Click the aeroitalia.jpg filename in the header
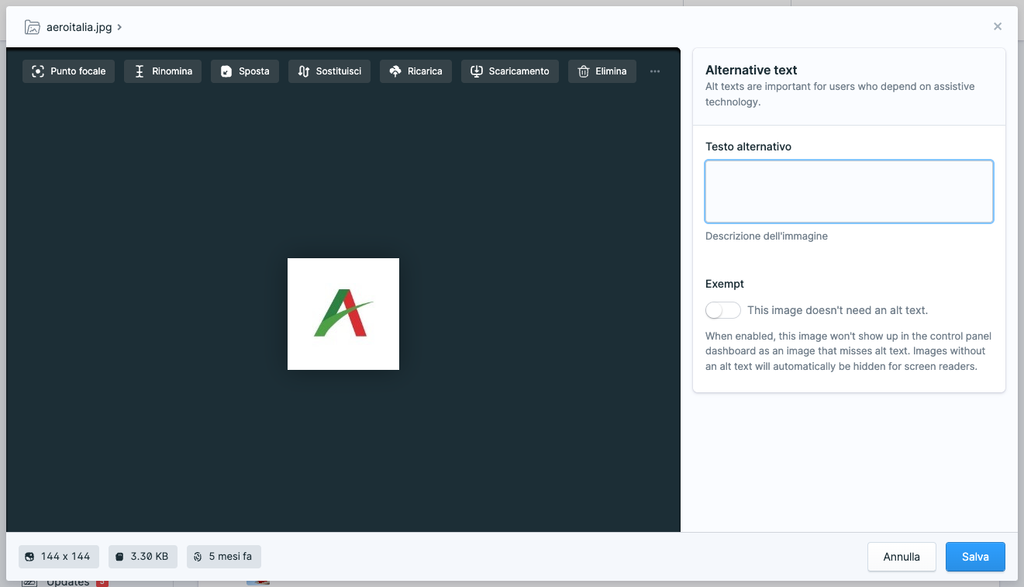 point(79,27)
